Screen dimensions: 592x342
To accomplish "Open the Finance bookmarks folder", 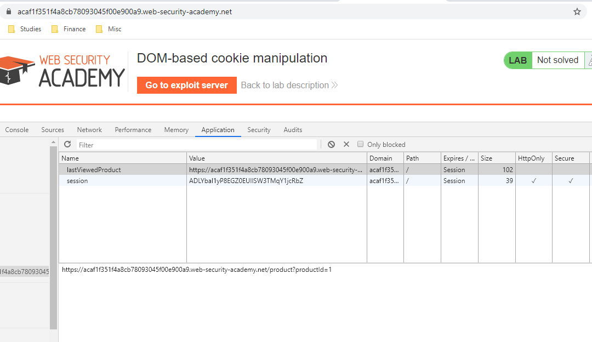I will click(x=68, y=29).
